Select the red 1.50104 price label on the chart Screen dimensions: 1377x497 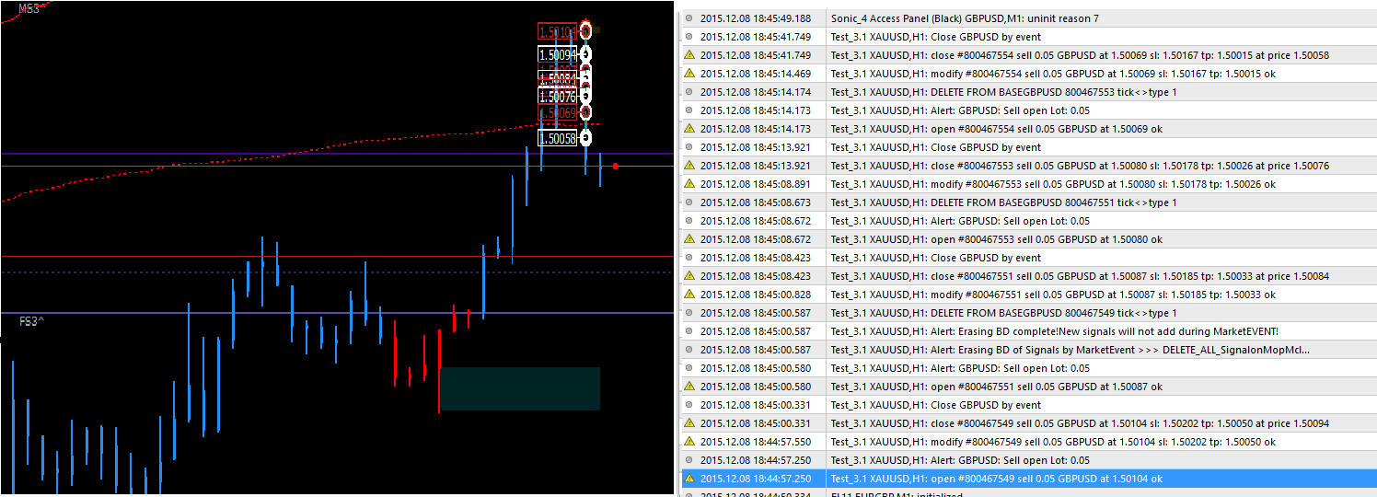coord(558,32)
